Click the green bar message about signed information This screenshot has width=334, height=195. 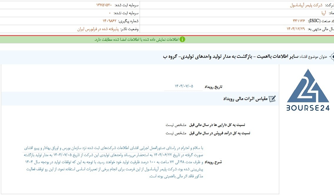137,40
